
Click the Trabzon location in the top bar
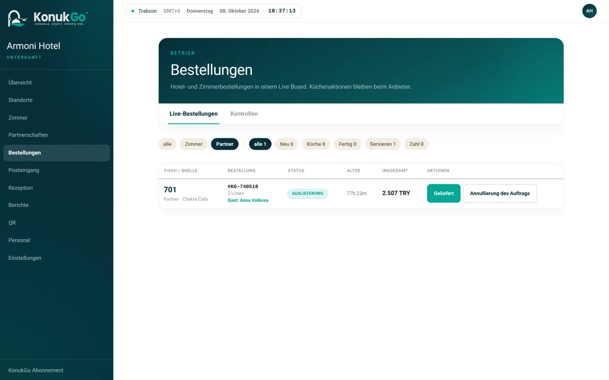[147, 11]
